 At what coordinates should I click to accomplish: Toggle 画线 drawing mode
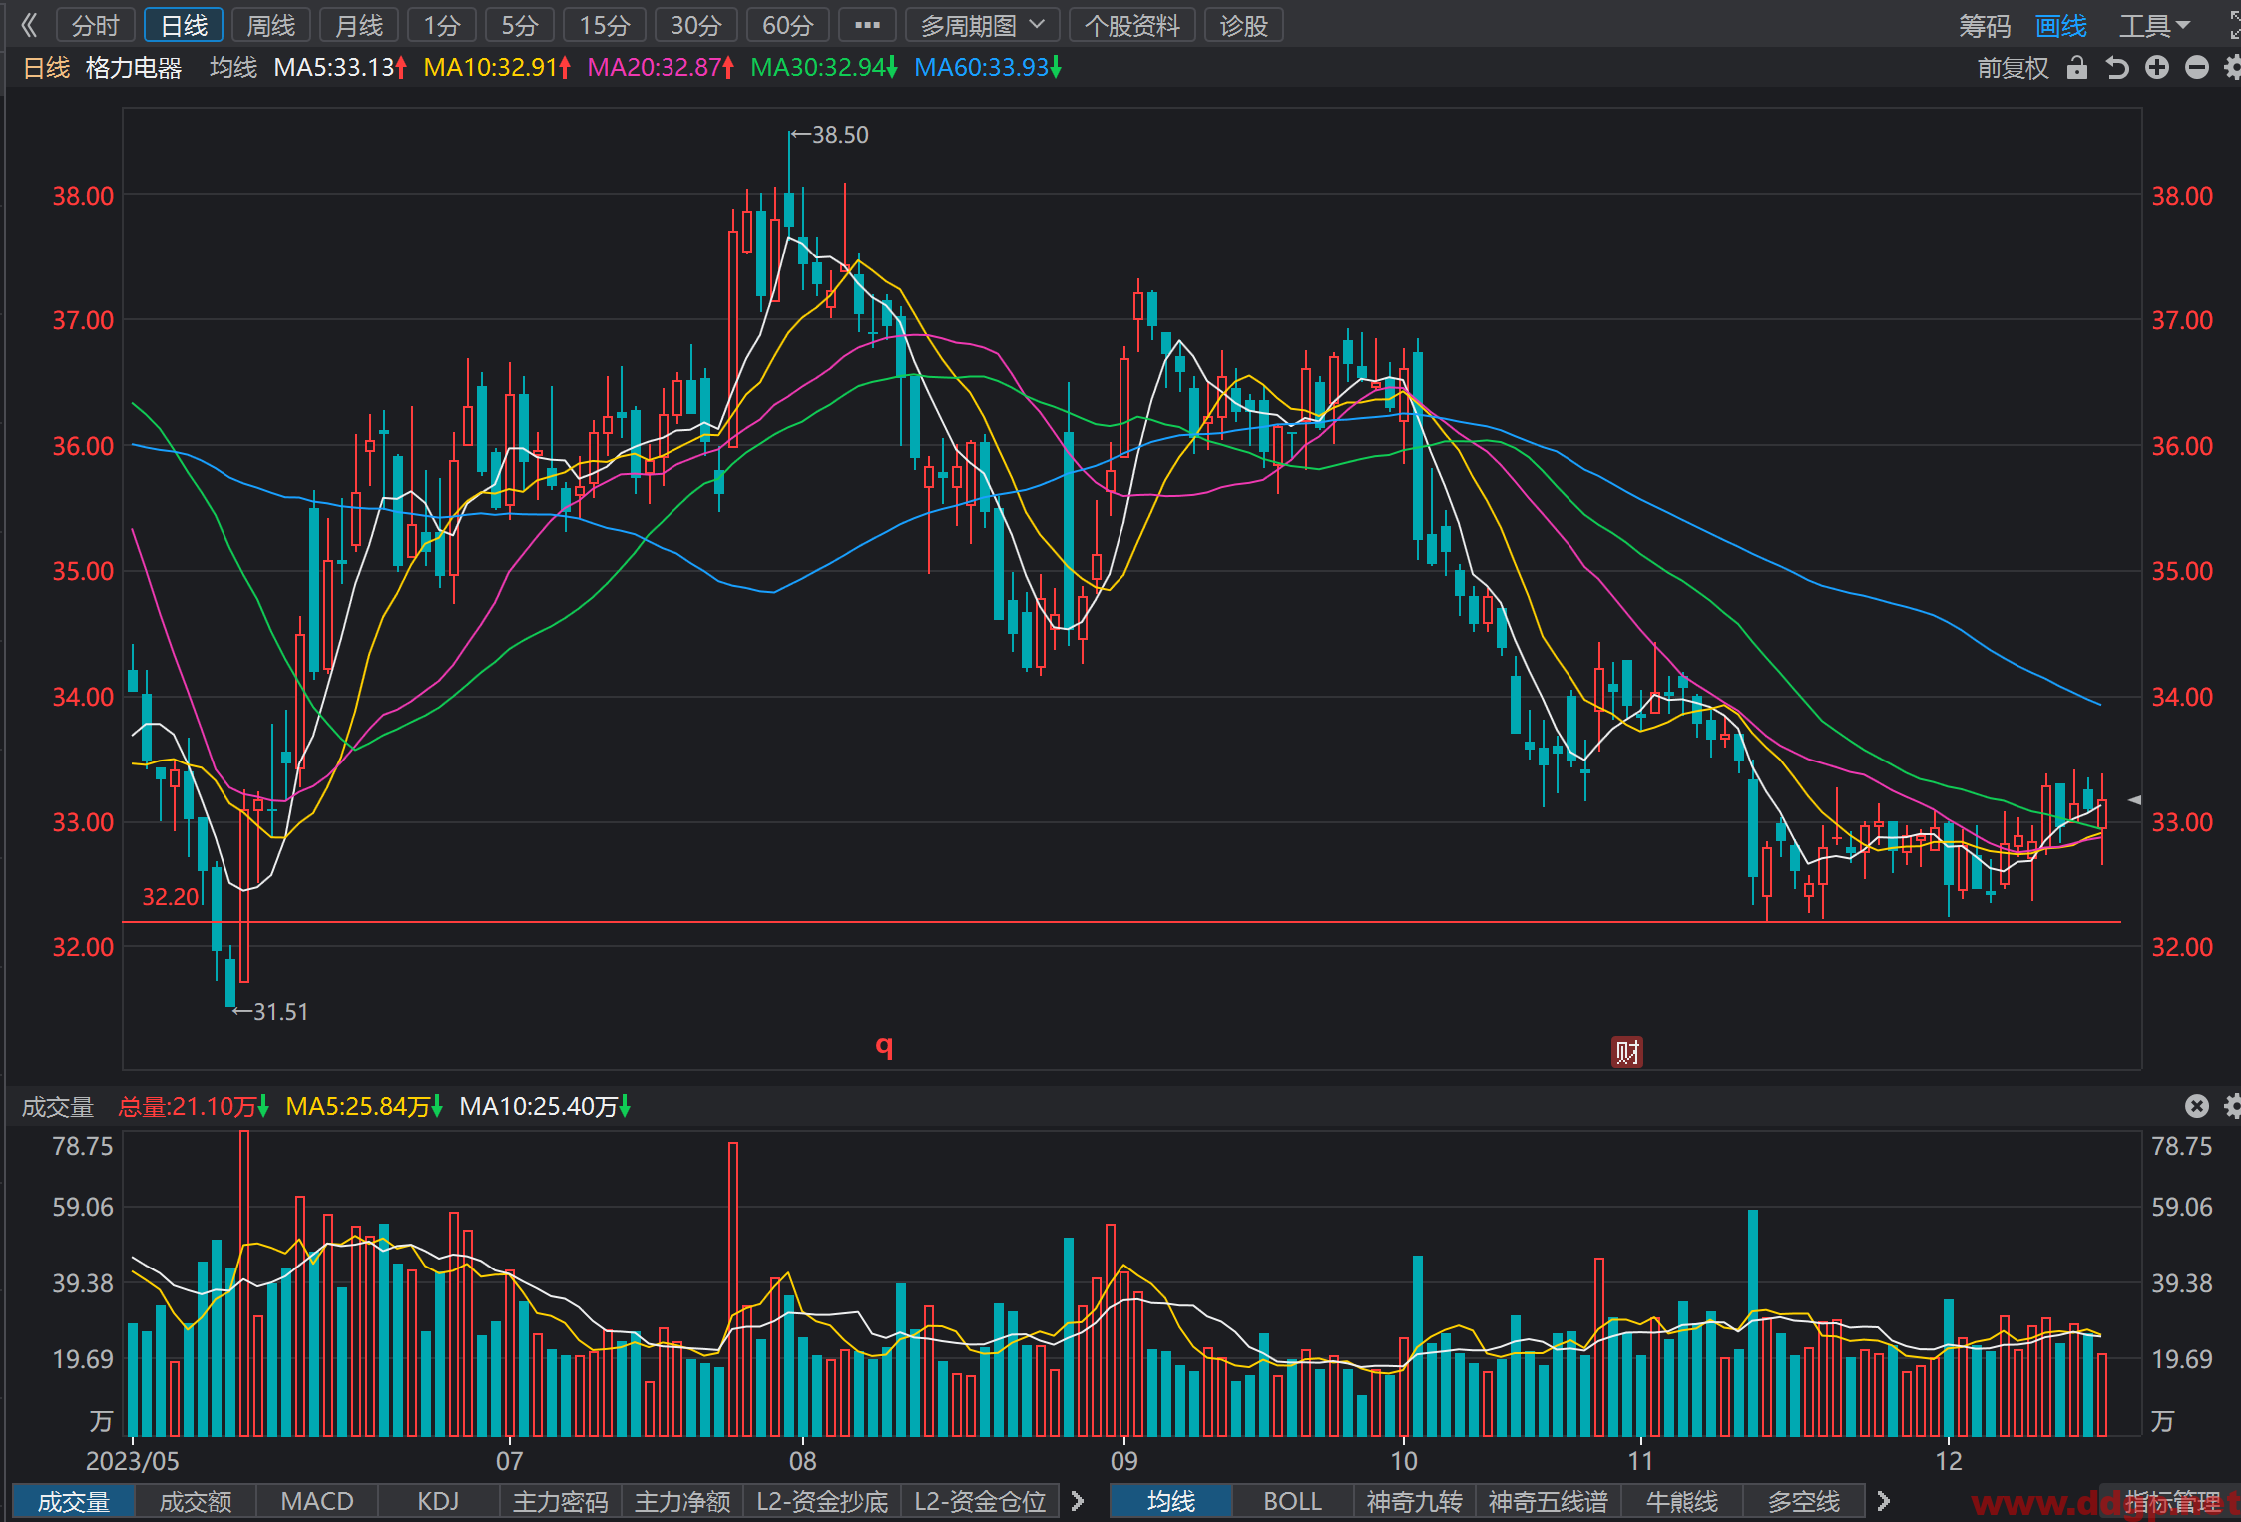2060,26
